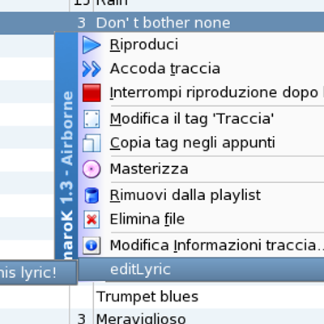Click the edit tag frame icon
The height and width of the screenshot is (324, 324).
tap(92, 119)
